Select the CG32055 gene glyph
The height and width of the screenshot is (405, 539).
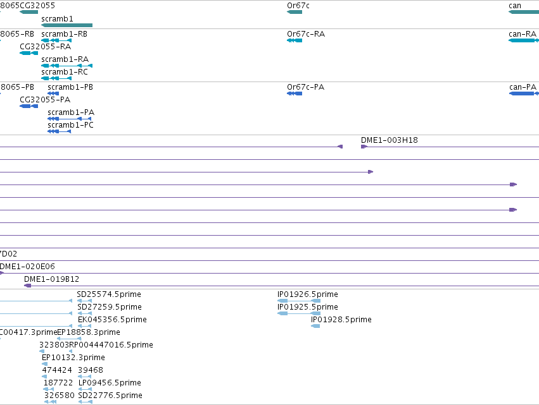click(x=29, y=12)
